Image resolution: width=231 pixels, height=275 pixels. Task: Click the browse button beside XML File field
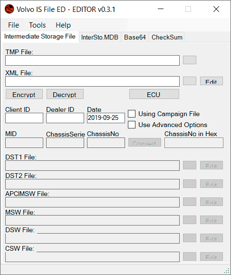190,81
